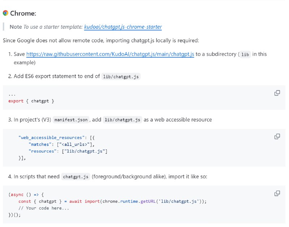Copy the web_accessible_resources JSON snippet
This screenshot has height=227, width=289.
click(x=277, y=136)
